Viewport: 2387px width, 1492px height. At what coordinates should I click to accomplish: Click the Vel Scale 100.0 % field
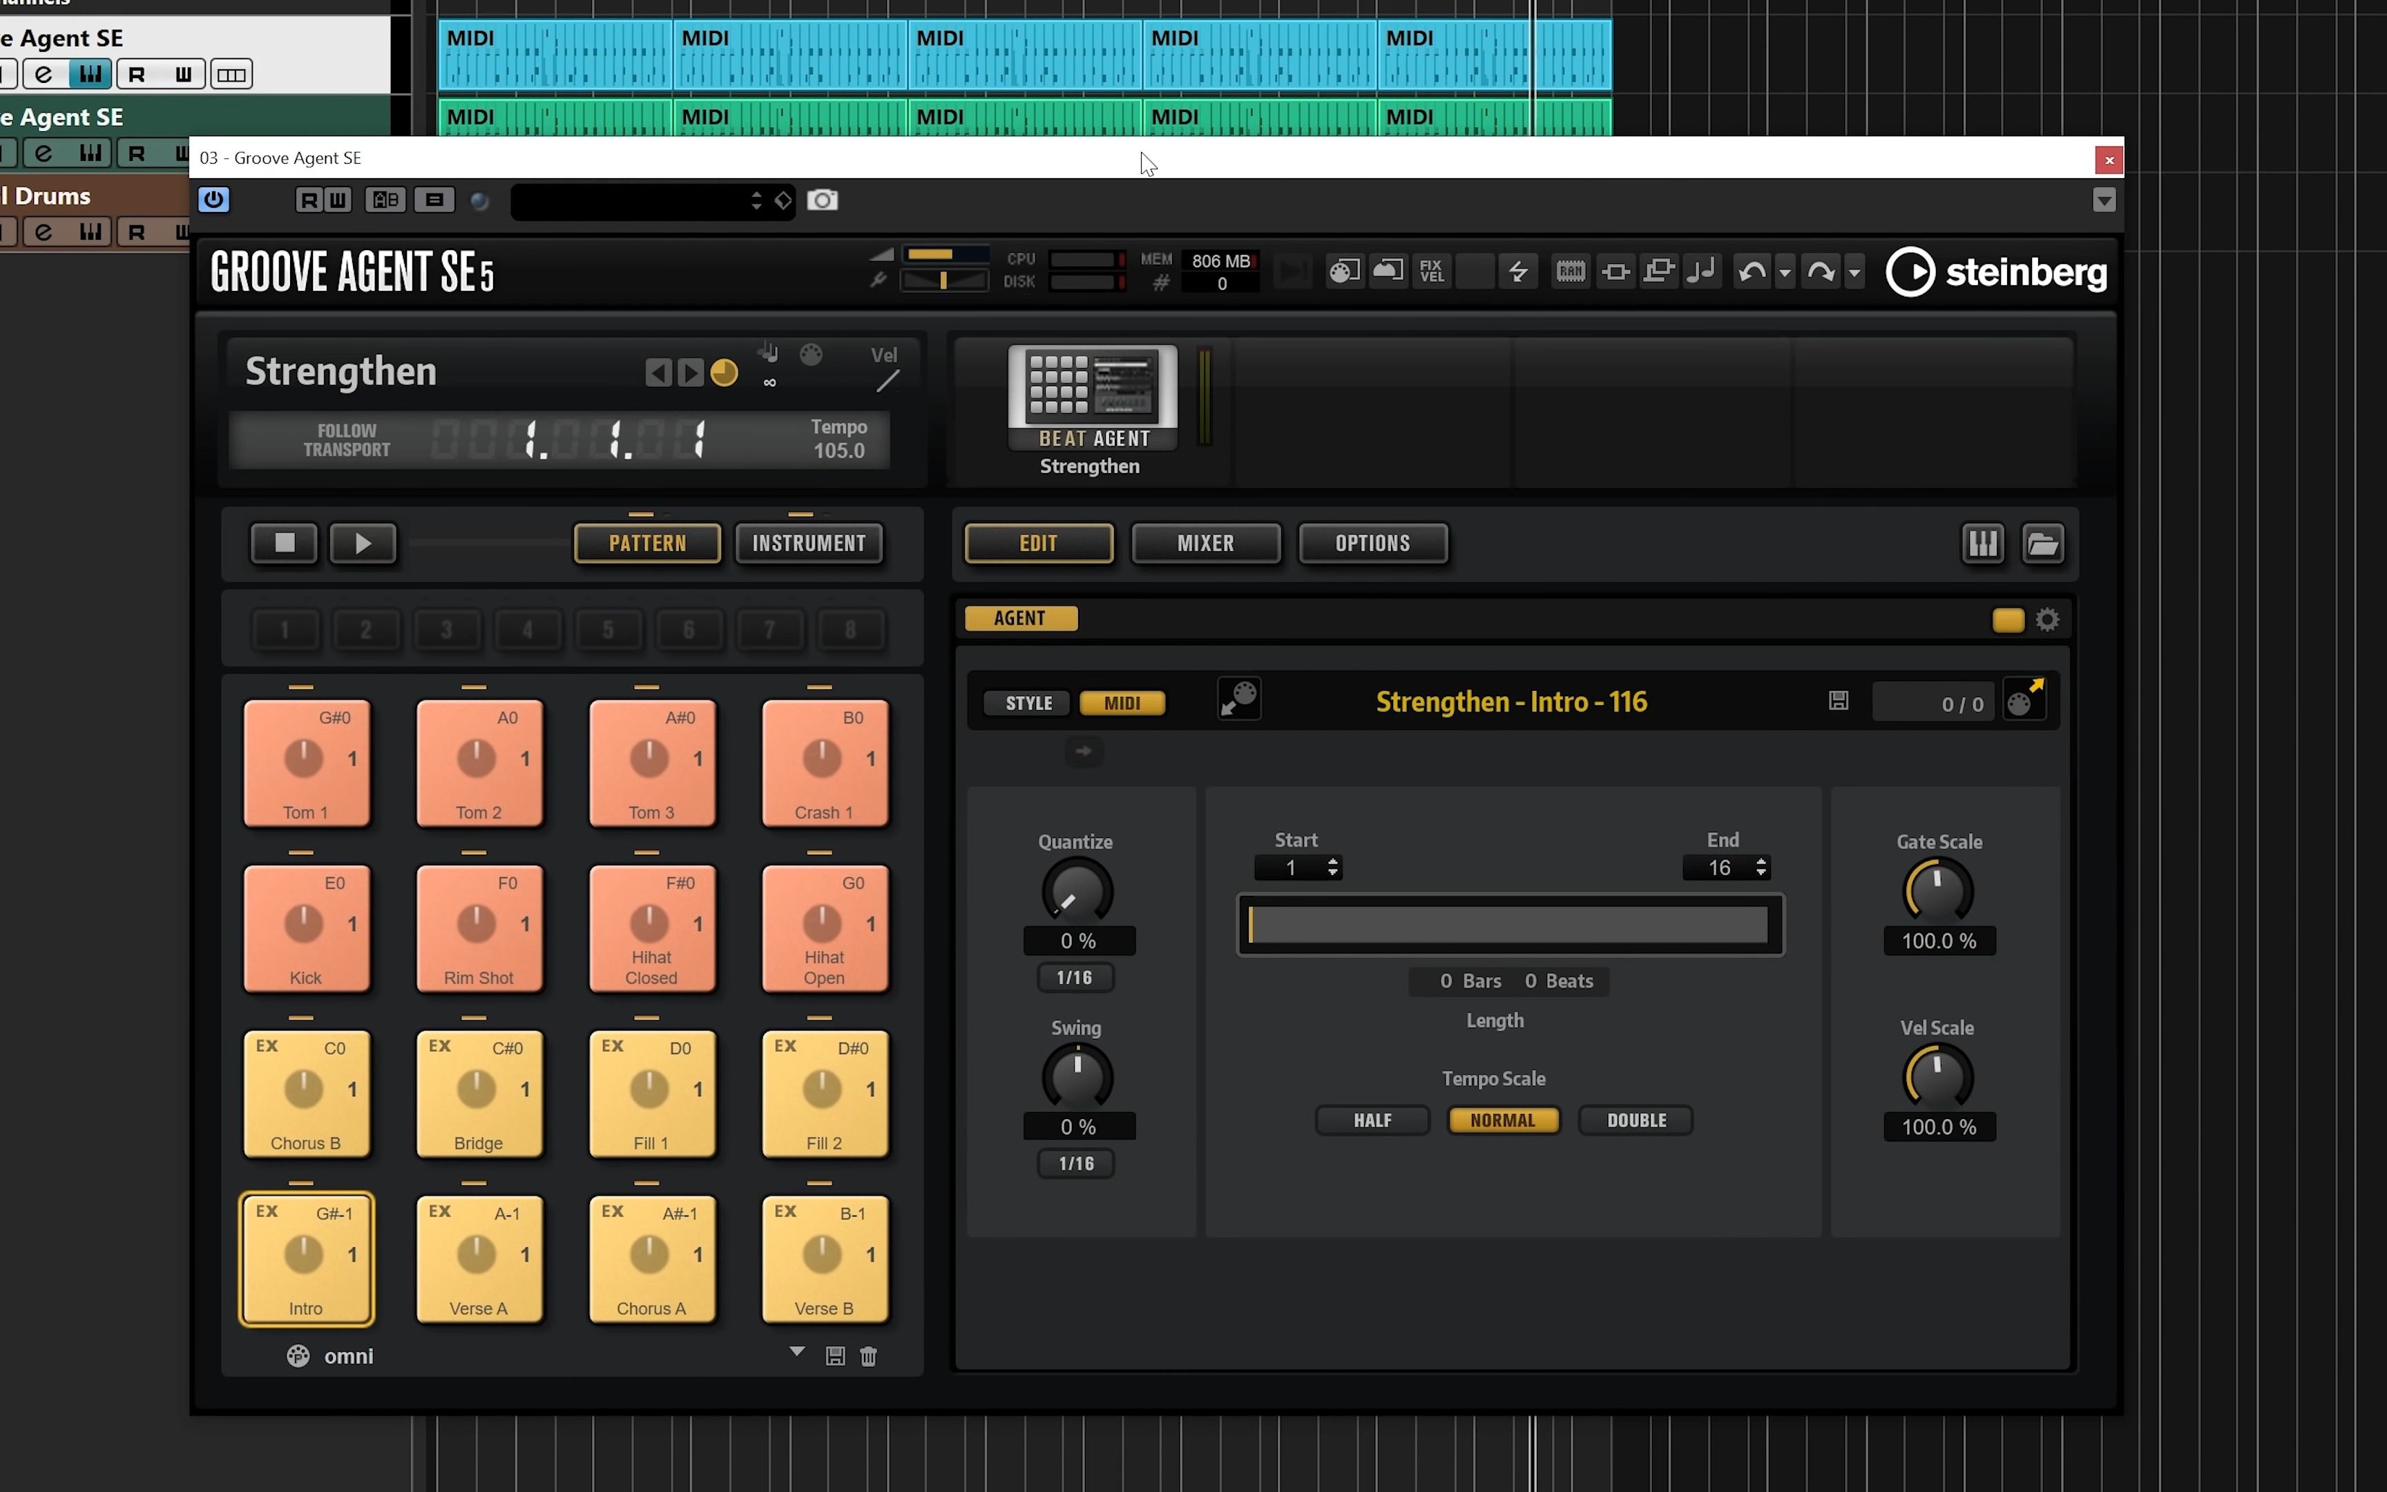1939,1127
